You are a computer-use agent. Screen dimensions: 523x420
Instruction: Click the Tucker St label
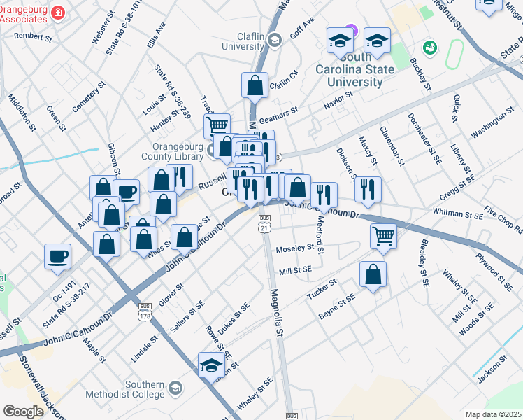pos(322,289)
